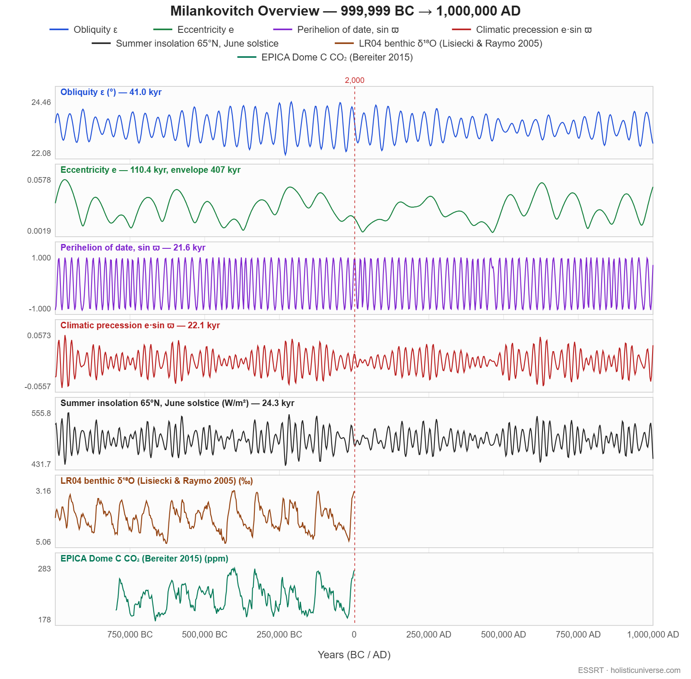691x679 pixels.
Task: Click the 750,000 AD axis tick label
Action: [578, 635]
